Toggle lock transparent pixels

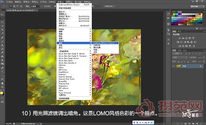point(179,62)
